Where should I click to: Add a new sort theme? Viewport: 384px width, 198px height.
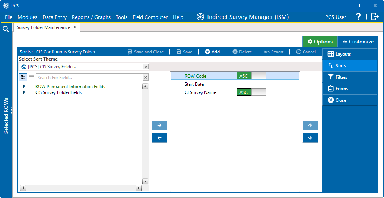pos(212,52)
